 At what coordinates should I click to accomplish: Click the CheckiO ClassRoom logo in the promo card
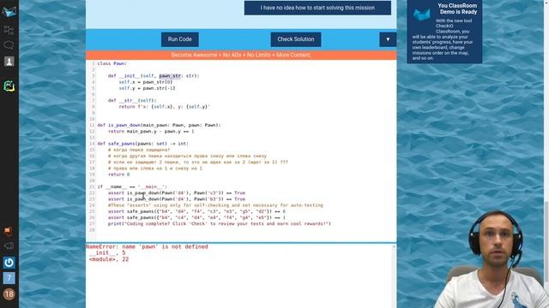(421, 15)
